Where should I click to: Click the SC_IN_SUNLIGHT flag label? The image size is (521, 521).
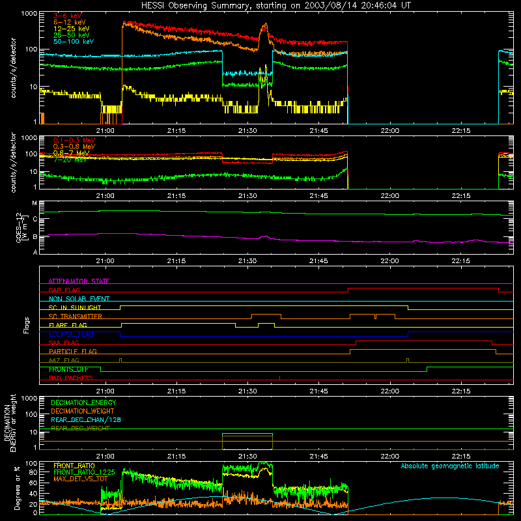pos(75,307)
